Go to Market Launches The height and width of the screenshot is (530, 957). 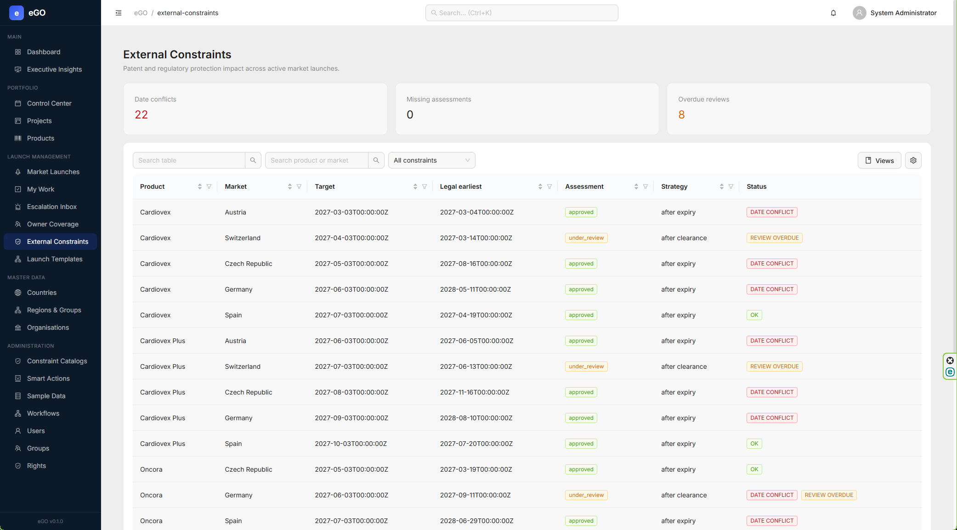(51, 172)
